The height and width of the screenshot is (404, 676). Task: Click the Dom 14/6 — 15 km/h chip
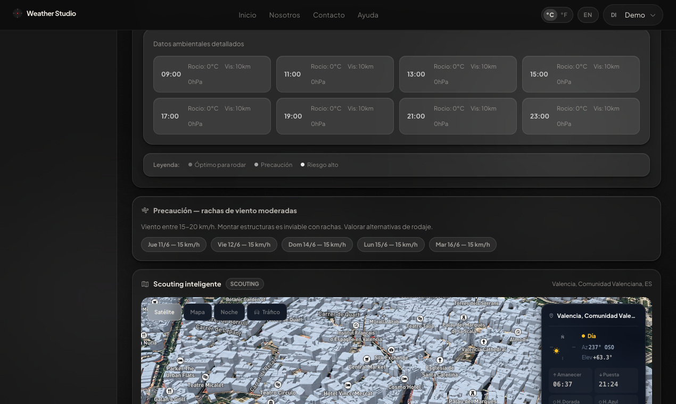pos(317,245)
